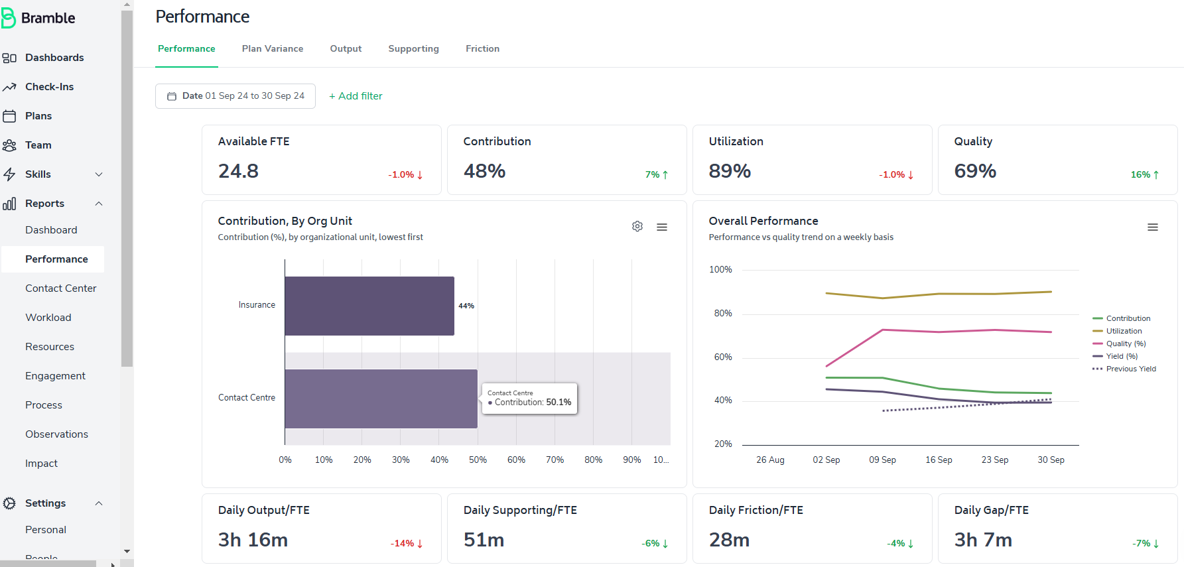The height and width of the screenshot is (567, 1184).
Task: Toggle Contribution series in chart legend
Action: click(1122, 318)
